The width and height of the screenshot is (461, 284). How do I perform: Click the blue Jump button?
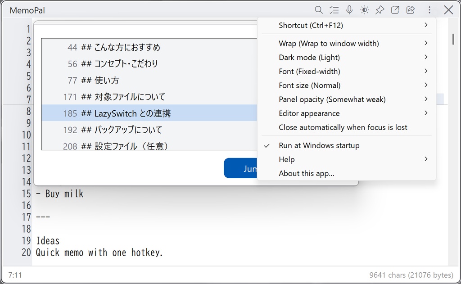240,168
